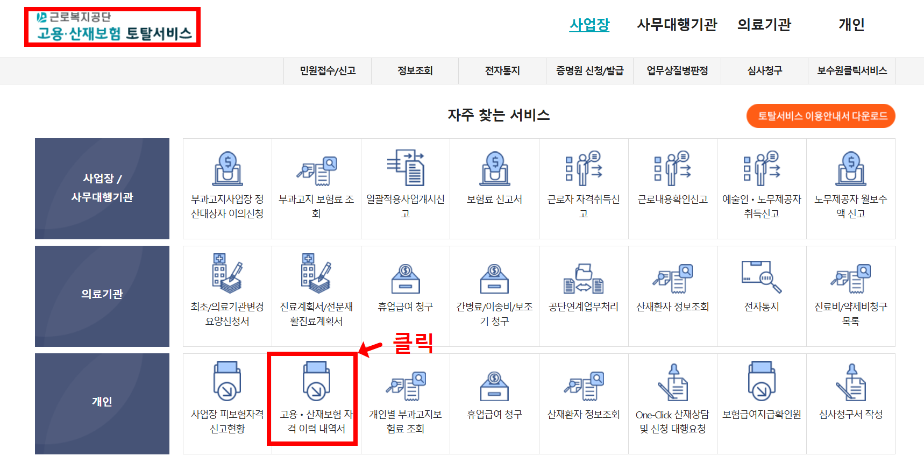The width and height of the screenshot is (924, 463).
Task: Open 부과고지사업장 정산대상자 이의신청 icon
Action: tap(228, 168)
